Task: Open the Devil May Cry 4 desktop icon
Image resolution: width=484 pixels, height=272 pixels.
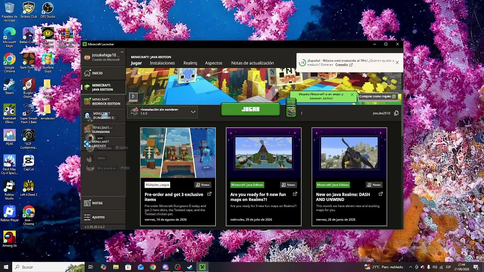Action: click(x=9, y=165)
